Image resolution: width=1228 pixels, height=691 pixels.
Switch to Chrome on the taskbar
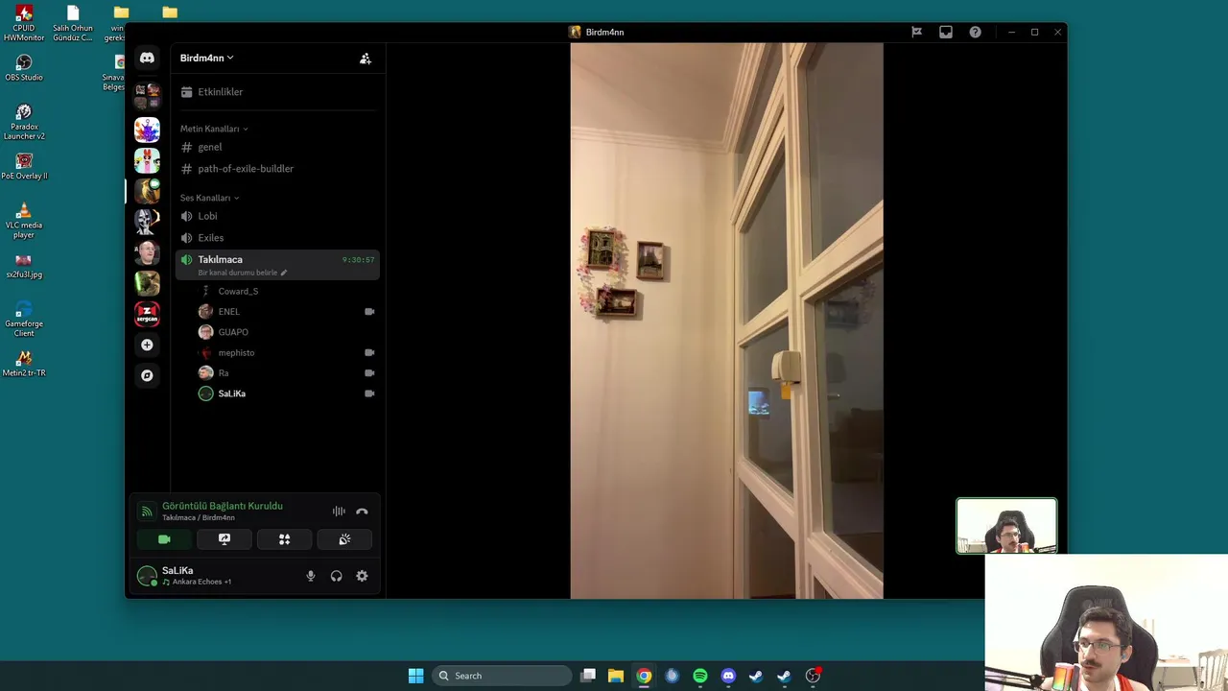click(x=644, y=676)
